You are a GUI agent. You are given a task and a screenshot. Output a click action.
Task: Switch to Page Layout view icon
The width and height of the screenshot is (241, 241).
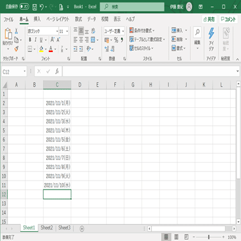point(176,237)
